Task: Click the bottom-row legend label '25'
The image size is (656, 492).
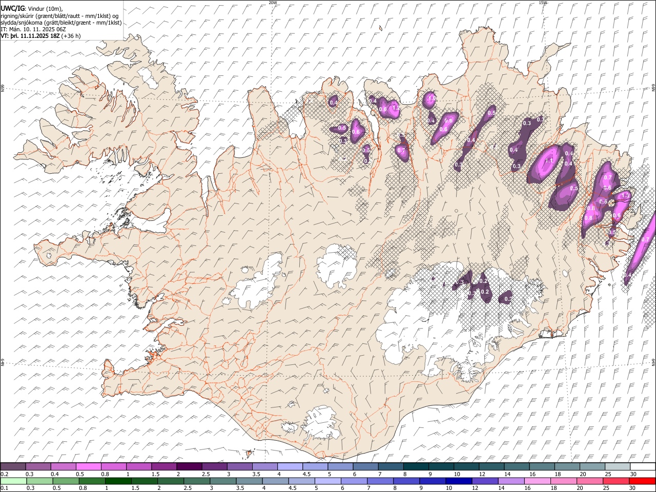Action: click(x=606, y=488)
